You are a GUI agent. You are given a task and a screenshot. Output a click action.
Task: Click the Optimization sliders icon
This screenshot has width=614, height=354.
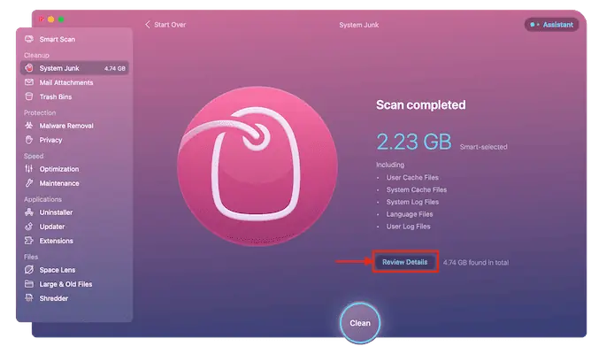pos(29,169)
